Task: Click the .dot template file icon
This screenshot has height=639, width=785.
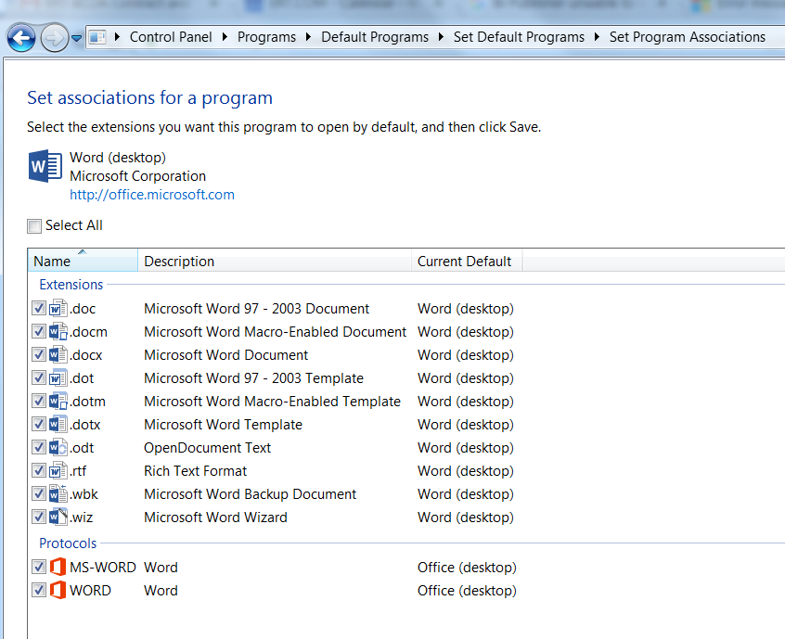Action: click(58, 377)
